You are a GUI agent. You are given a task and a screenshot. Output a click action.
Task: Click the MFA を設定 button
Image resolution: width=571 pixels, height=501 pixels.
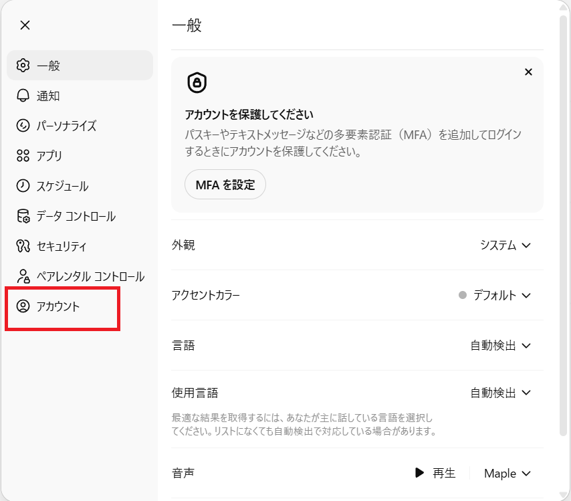tap(225, 185)
